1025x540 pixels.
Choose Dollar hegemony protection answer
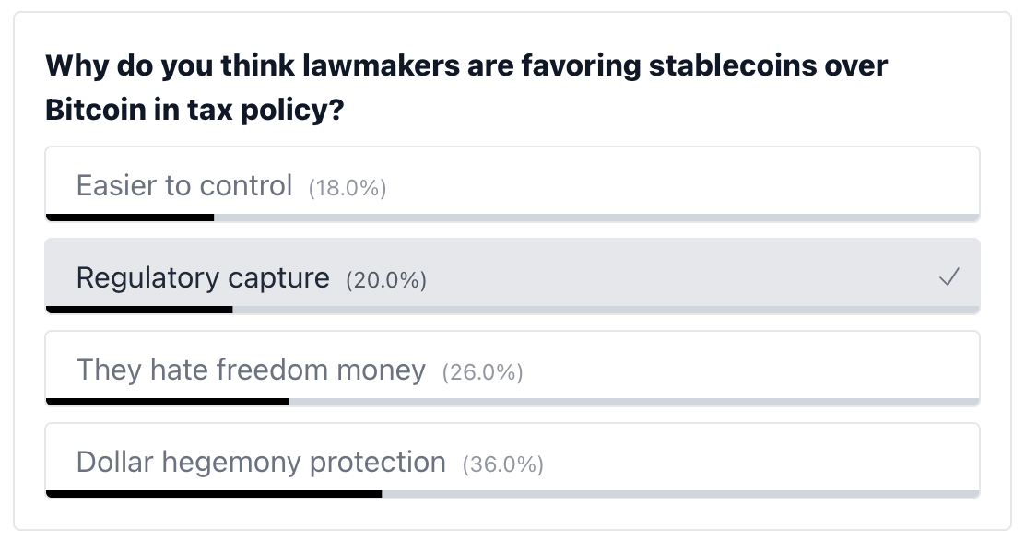tap(512, 459)
